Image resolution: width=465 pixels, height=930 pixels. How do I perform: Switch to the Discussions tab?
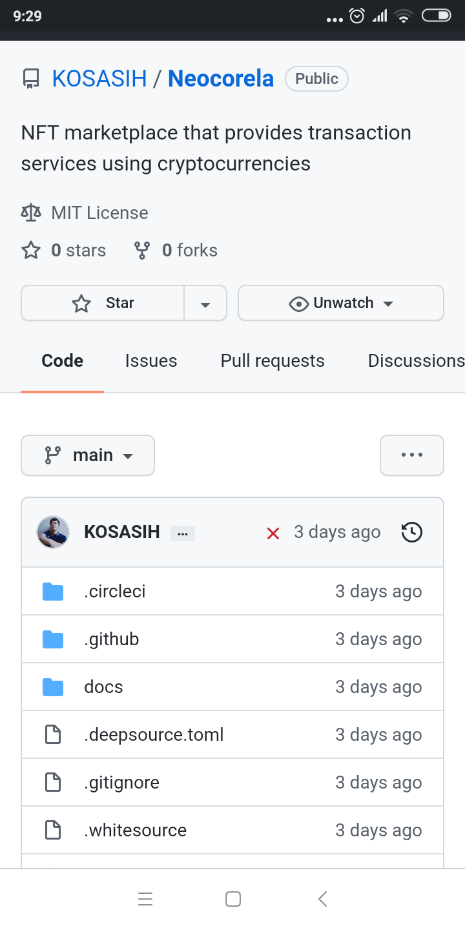point(416,360)
